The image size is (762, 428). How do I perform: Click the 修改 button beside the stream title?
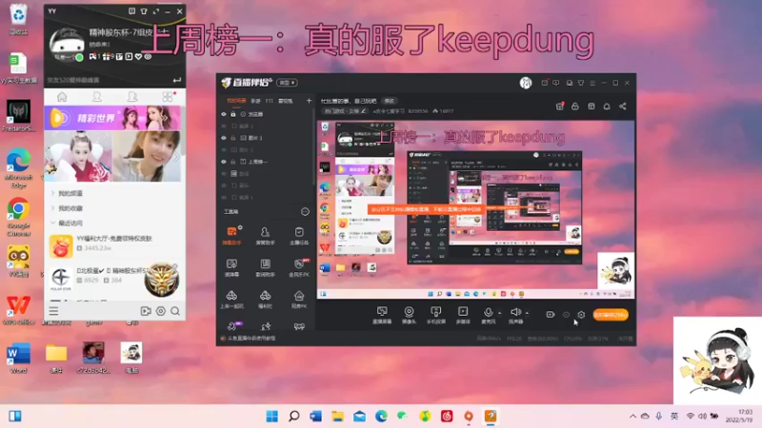[390, 101]
